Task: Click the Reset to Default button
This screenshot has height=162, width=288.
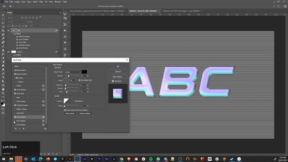Action: 85,113
